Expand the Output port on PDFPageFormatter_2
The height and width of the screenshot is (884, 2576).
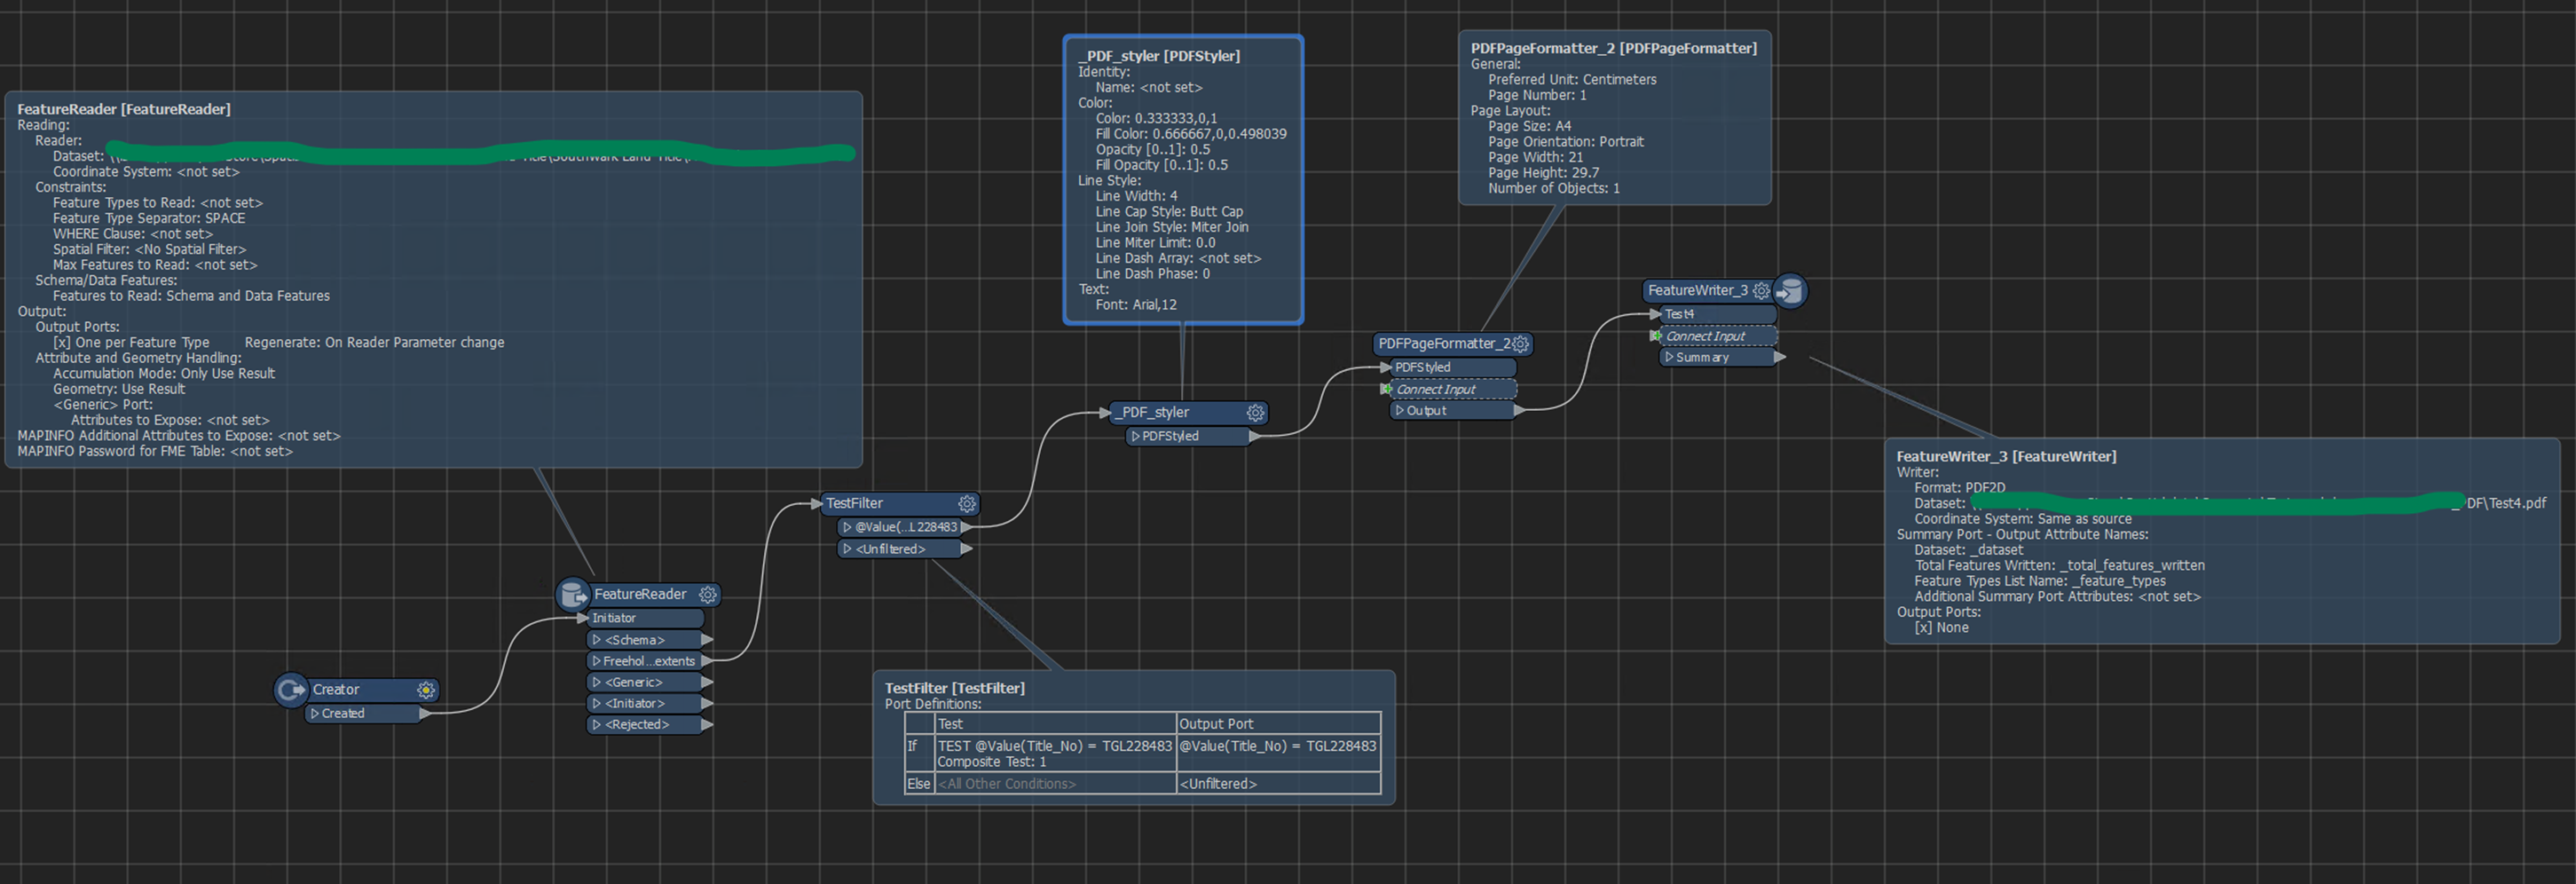[1400, 411]
